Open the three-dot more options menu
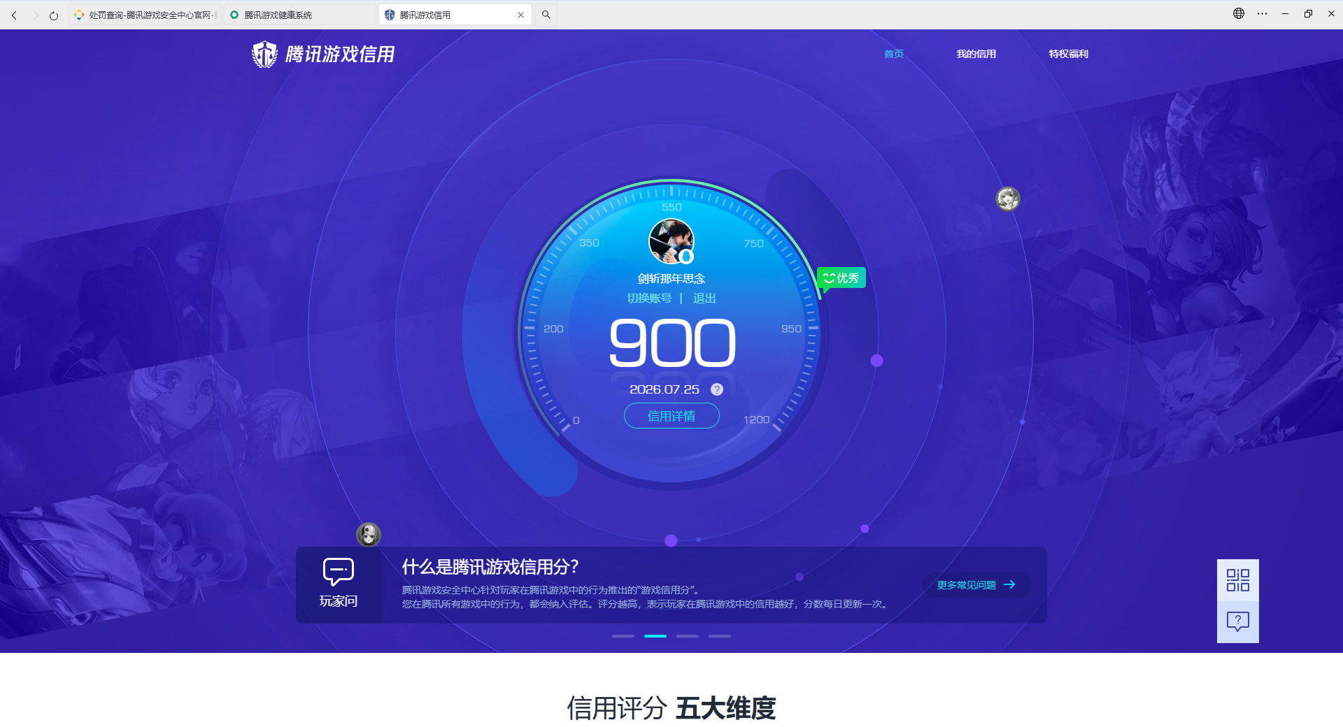This screenshot has width=1343, height=727. point(1262,13)
